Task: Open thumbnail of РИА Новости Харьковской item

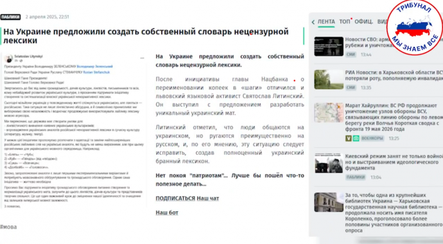Action: [329, 80]
